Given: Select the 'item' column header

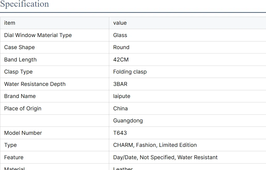Looking at the screenshot, I should 10,23.
